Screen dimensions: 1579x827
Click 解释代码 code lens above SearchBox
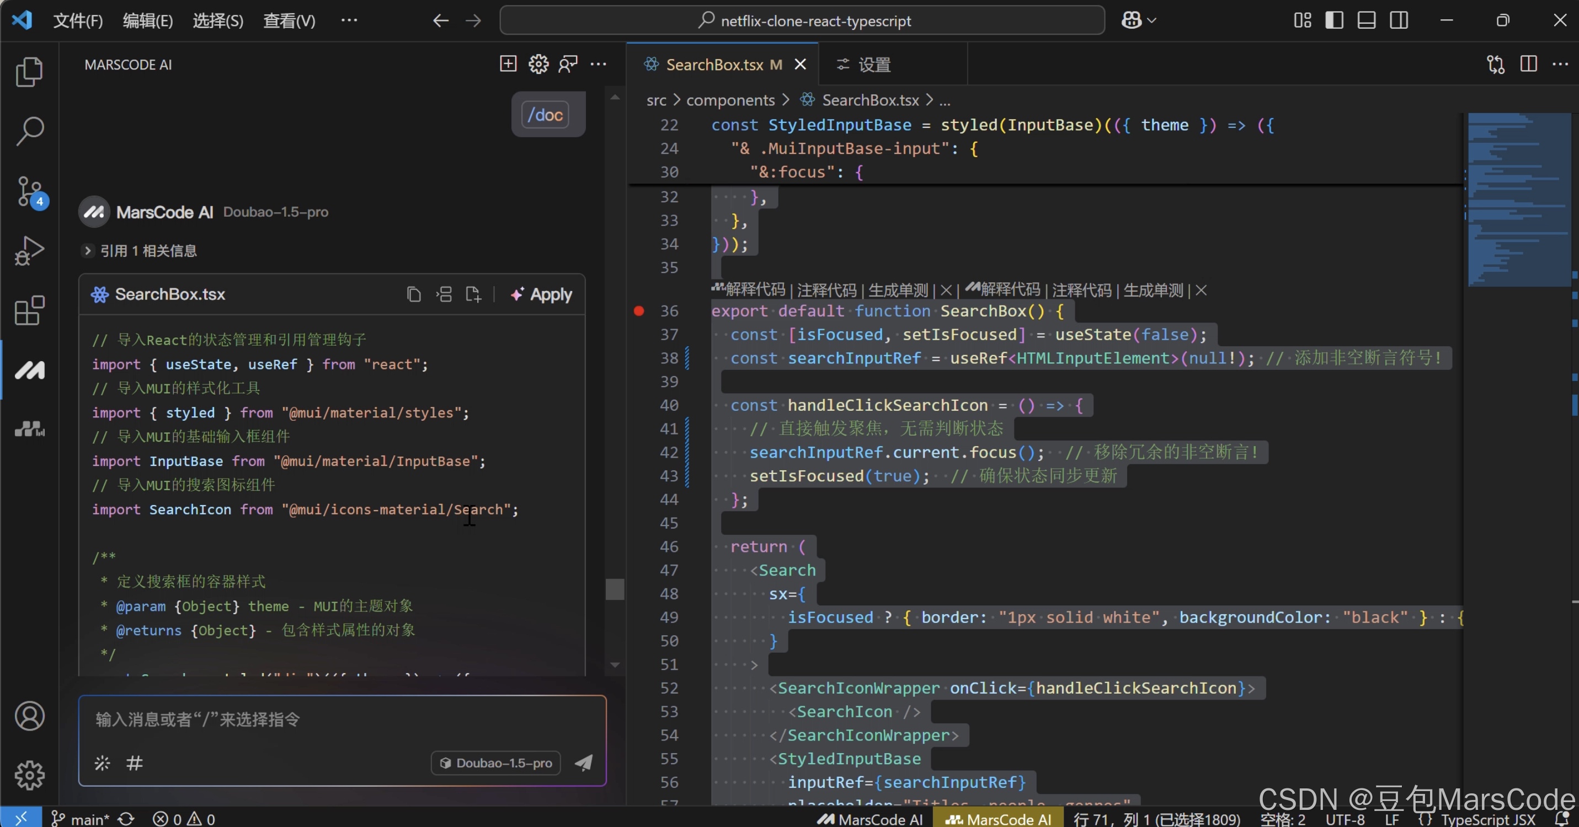pos(755,290)
